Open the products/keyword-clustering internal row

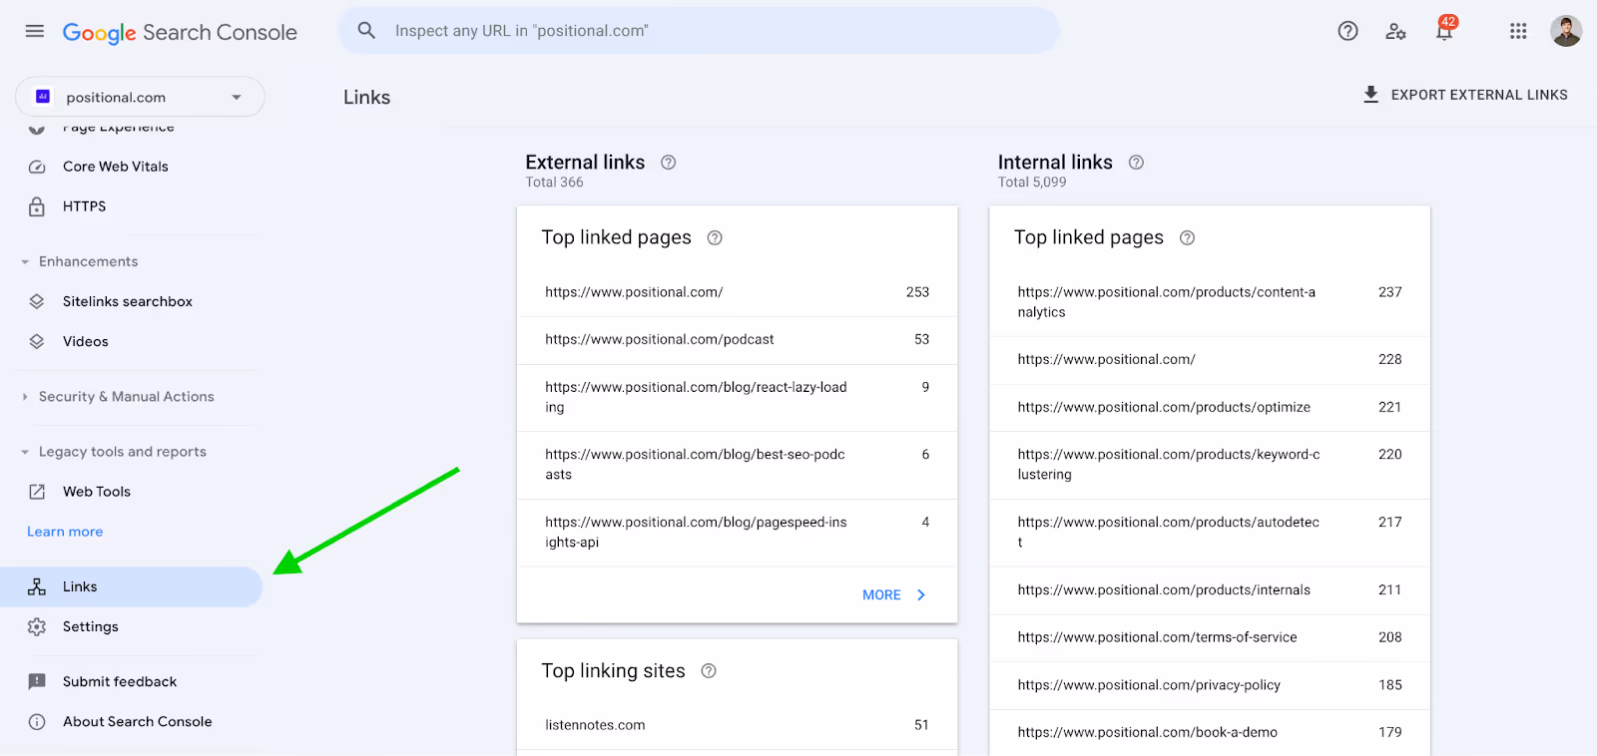[x=1210, y=465]
